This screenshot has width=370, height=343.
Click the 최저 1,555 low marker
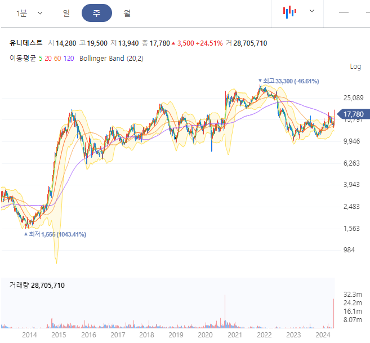[55, 234]
